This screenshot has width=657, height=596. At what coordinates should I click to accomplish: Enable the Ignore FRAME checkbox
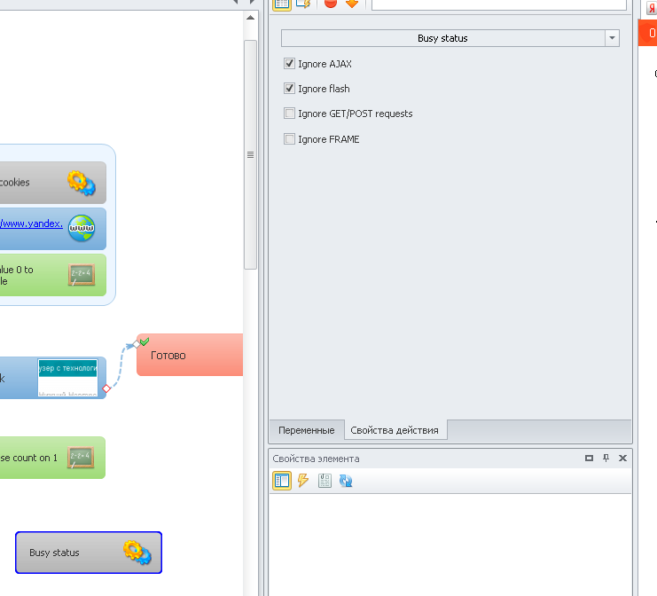tap(289, 139)
